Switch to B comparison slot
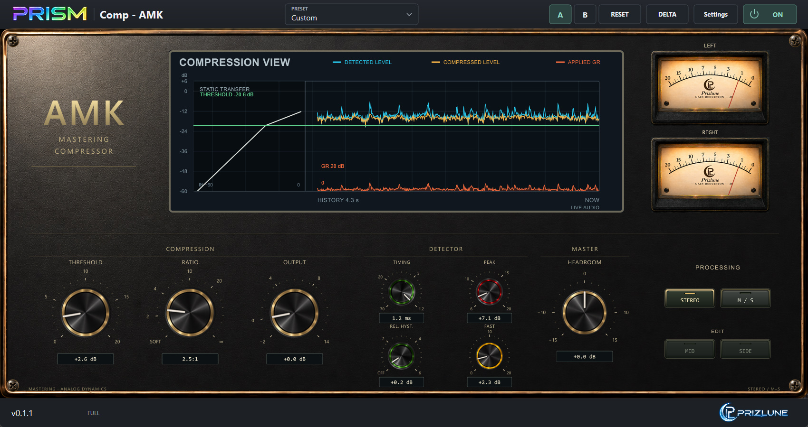 point(585,14)
